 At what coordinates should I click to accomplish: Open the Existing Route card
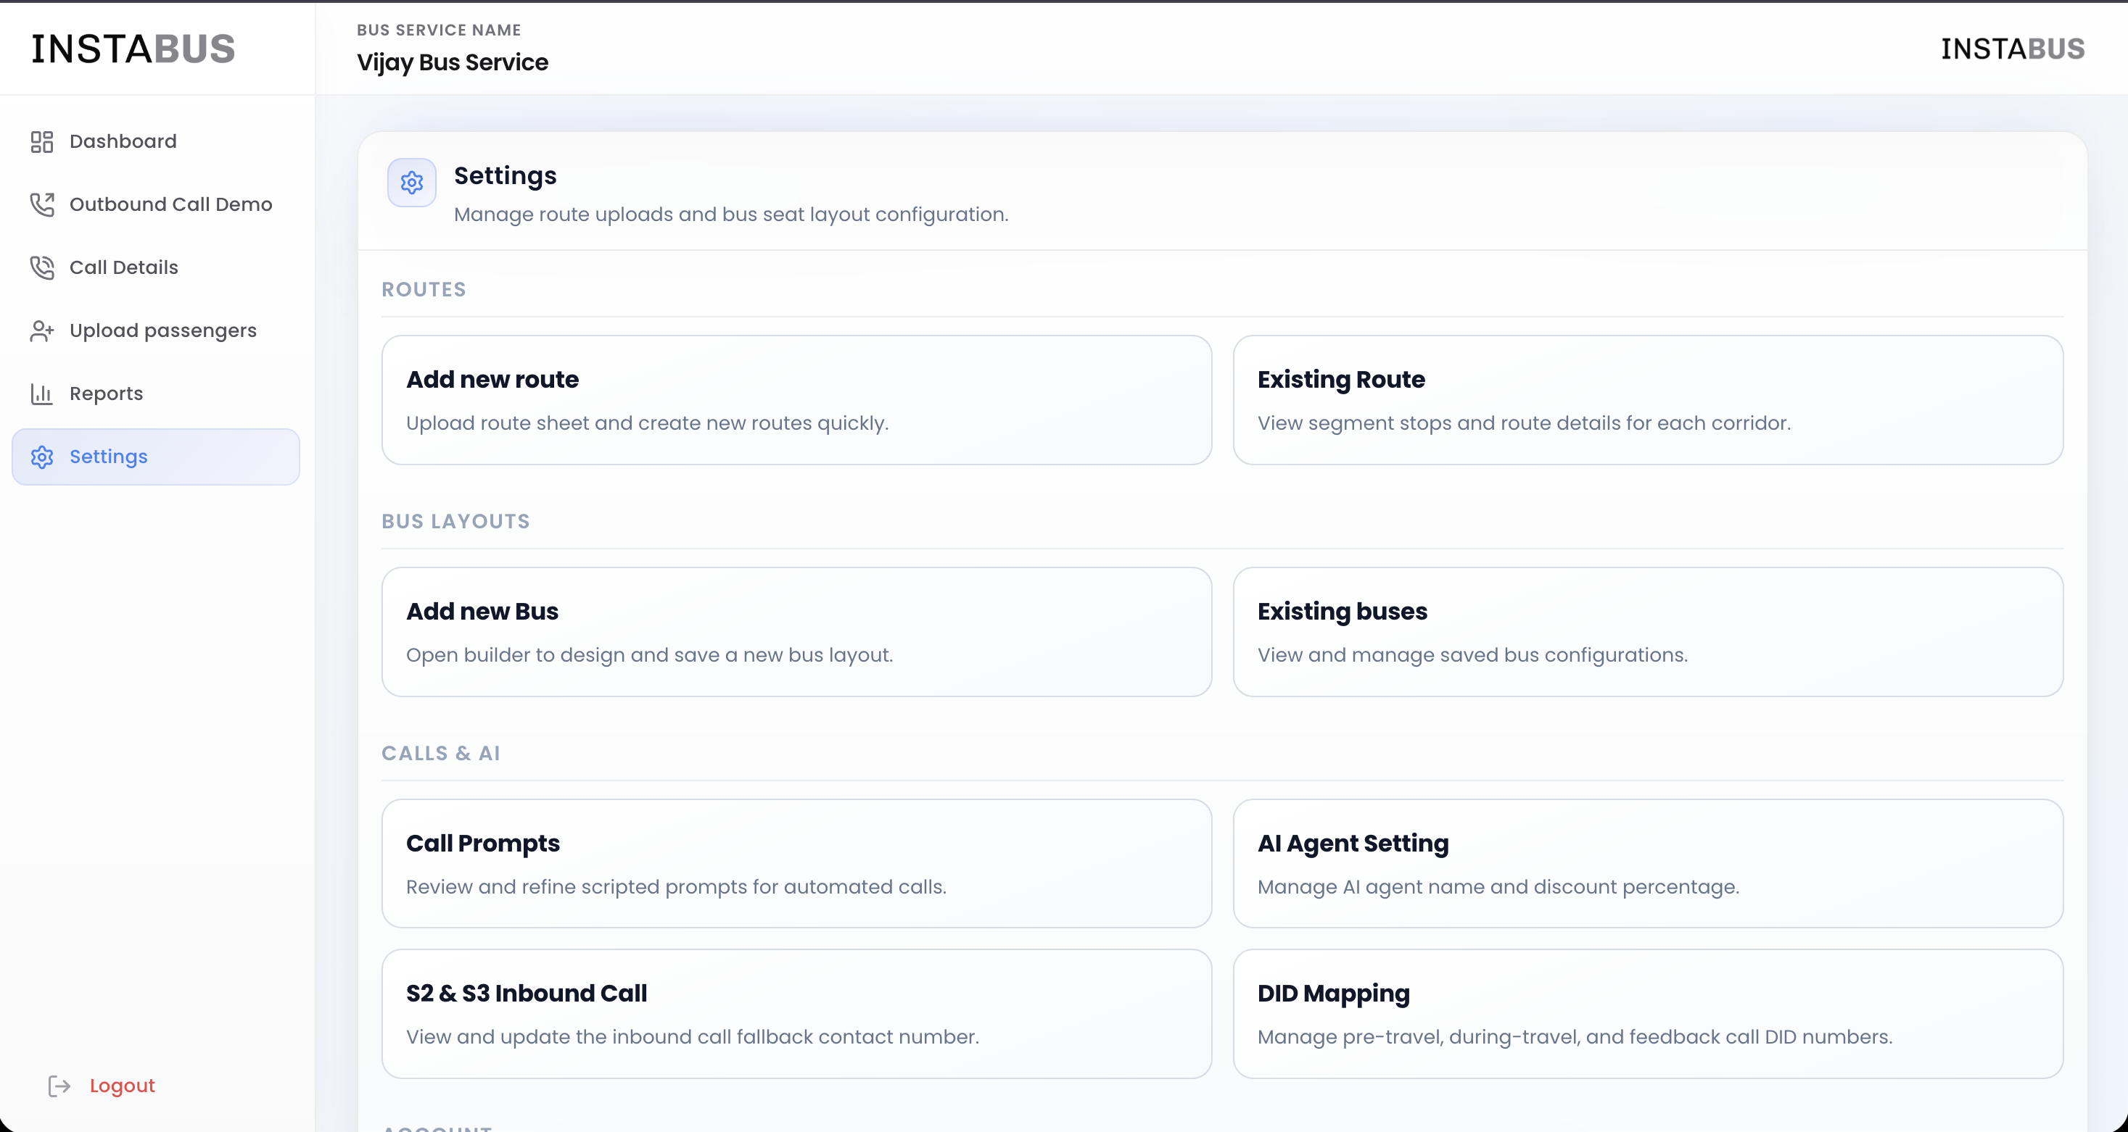tap(1648, 399)
